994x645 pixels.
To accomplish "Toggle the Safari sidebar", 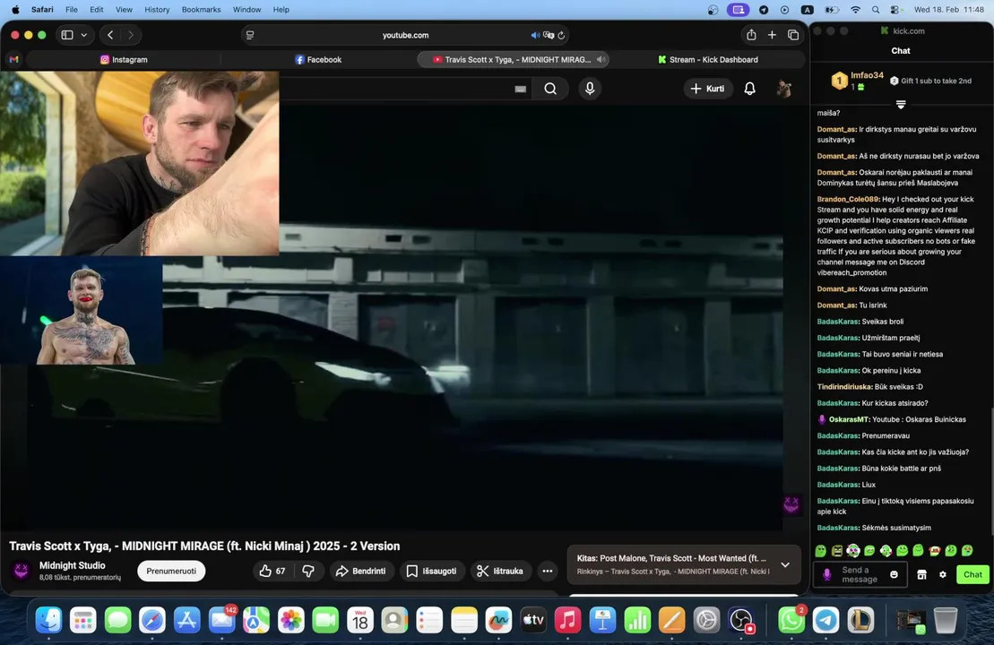I will (x=67, y=35).
